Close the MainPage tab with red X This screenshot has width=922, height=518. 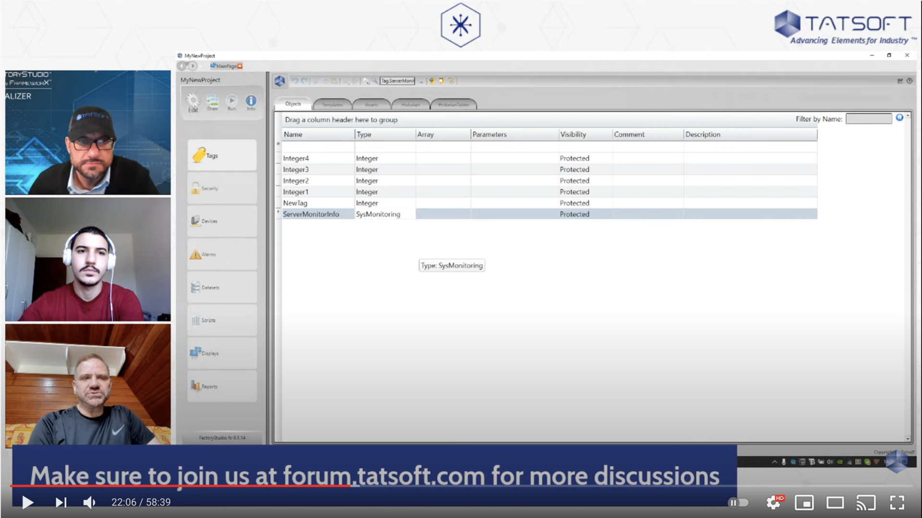tap(240, 66)
